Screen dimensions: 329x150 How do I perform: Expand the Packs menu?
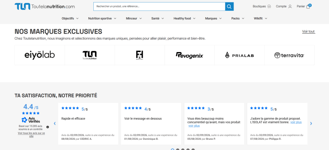[238, 18]
